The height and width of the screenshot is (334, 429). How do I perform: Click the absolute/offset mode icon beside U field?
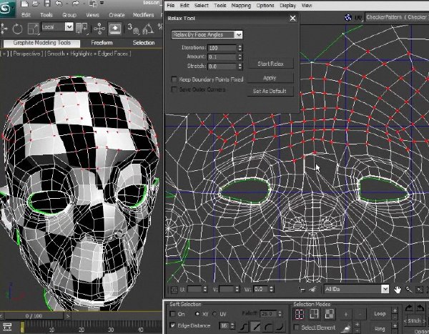click(x=174, y=290)
